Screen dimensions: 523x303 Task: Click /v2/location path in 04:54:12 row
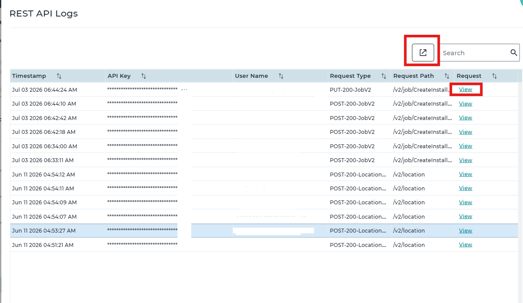pyautogui.click(x=409, y=174)
